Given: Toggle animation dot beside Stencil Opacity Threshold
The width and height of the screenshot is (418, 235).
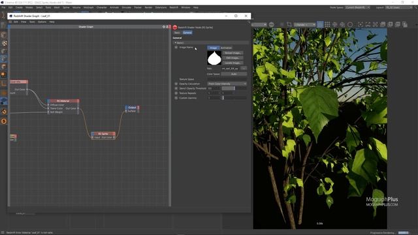Looking at the screenshot, I should (x=176, y=88).
